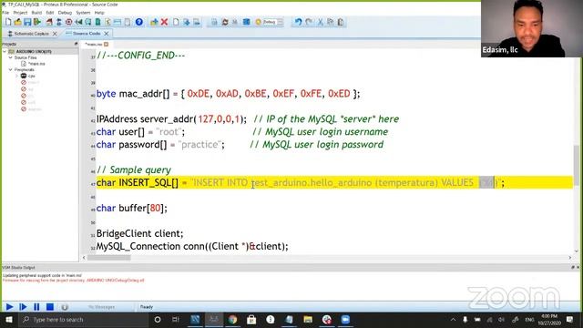Click the Step simulation button
The image size is (583, 328).
23,307
